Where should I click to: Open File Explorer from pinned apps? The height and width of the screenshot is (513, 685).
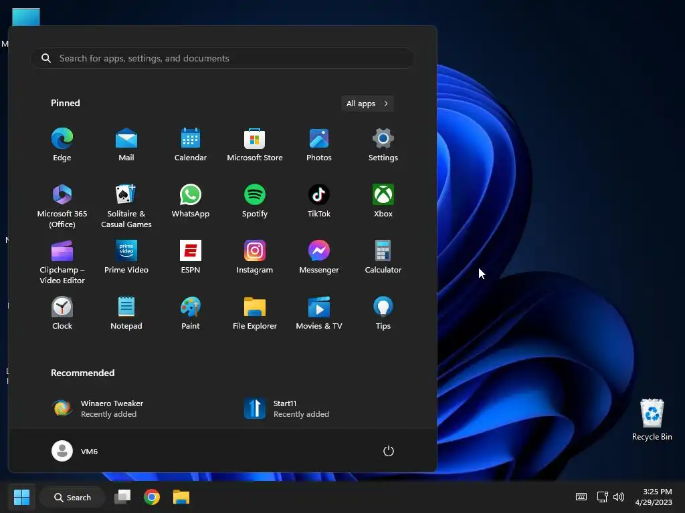(255, 313)
